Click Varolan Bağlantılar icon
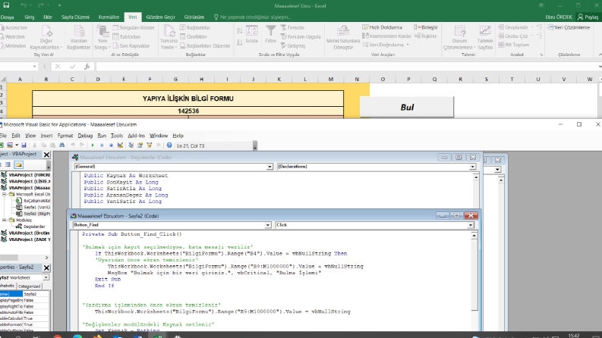The image size is (602, 338). [78, 38]
